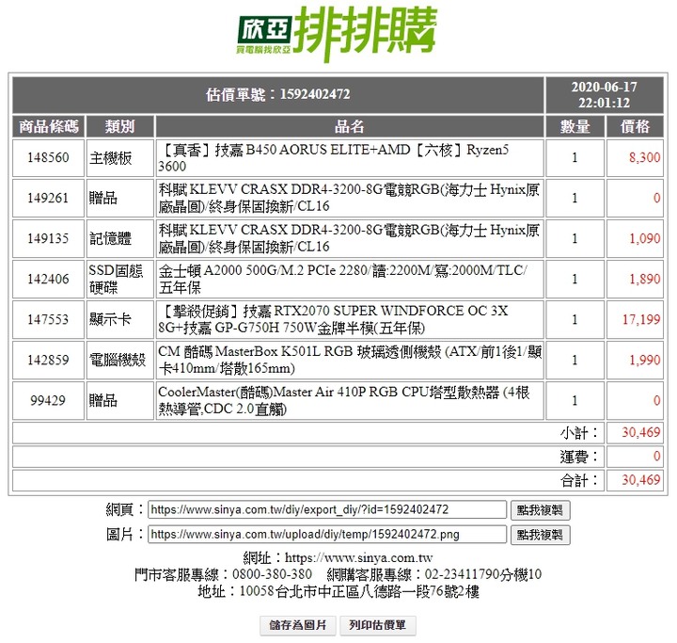The height and width of the screenshot is (643, 677).
Task: Click the 電腦機殼 category cell
Action: pos(120,361)
